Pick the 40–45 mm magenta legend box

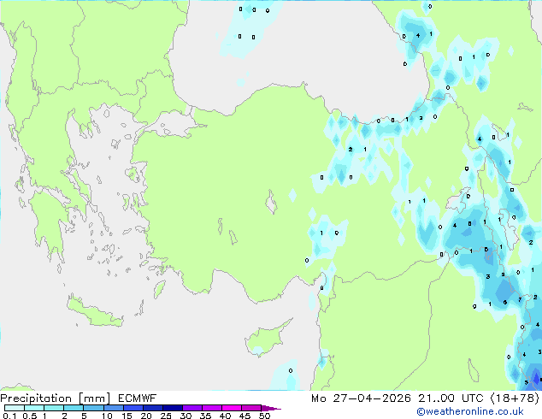(232, 408)
